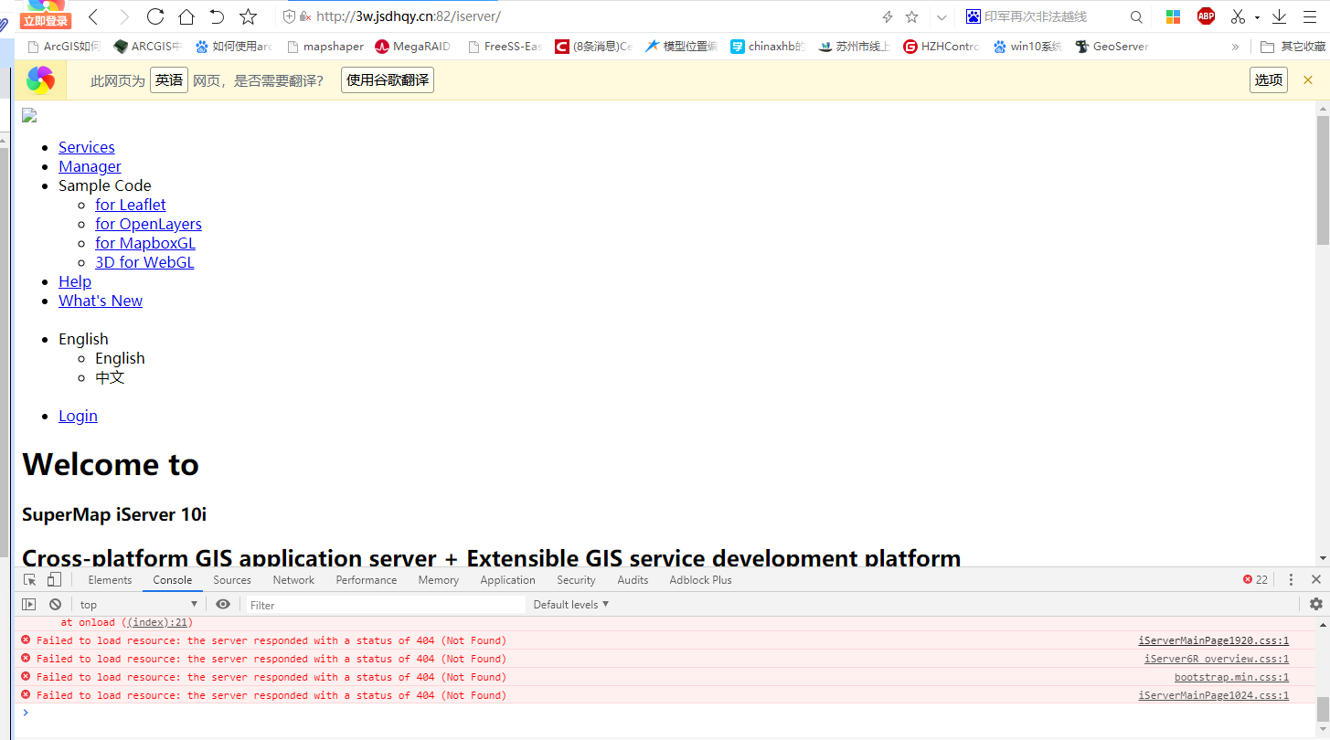Expand the address bar dropdown chevron

pos(942,16)
